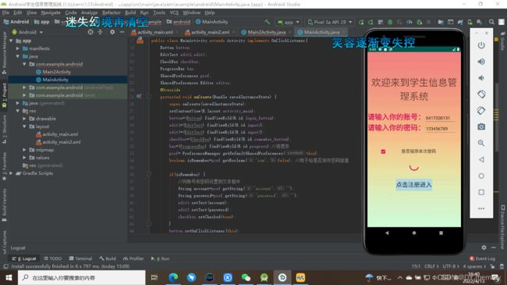Open Search Everywhere with the magnifier icon

(x=491, y=22)
